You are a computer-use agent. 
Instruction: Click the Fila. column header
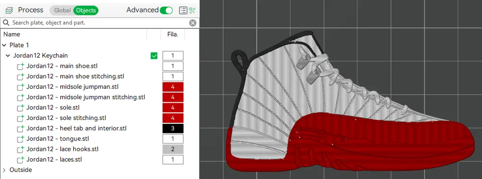(x=173, y=34)
